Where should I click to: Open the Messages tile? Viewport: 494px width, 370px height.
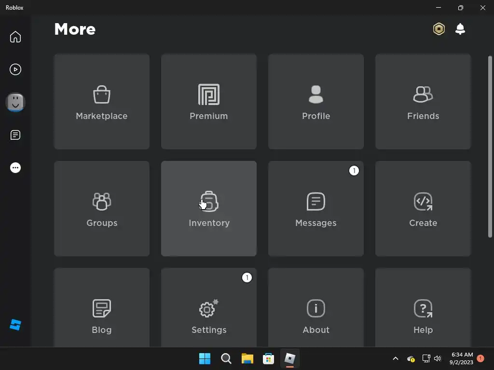coord(316,209)
